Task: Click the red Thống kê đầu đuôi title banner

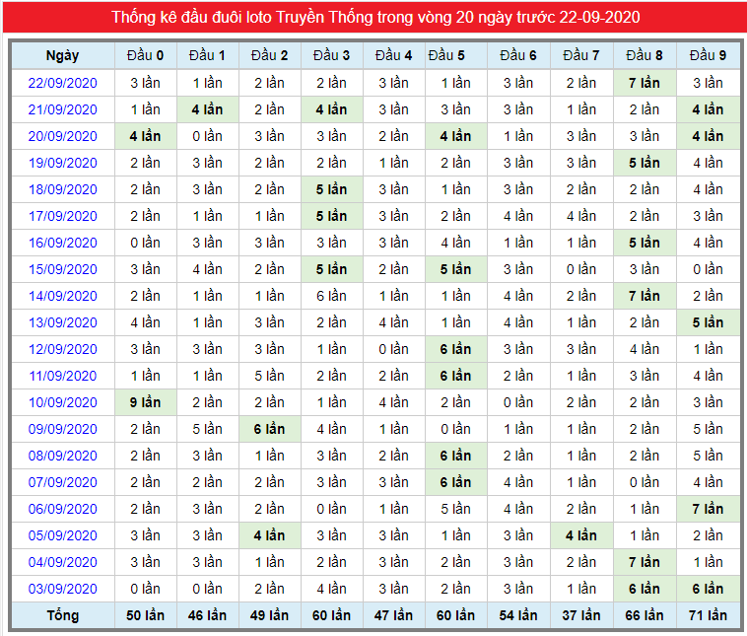Action: [374, 17]
